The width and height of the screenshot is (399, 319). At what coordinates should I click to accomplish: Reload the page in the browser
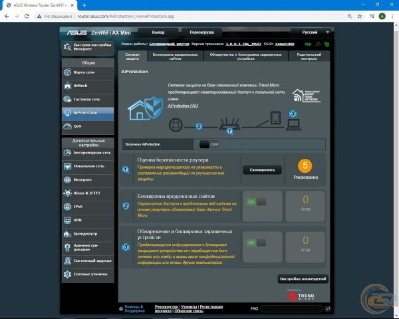pyautogui.click(x=27, y=16)
